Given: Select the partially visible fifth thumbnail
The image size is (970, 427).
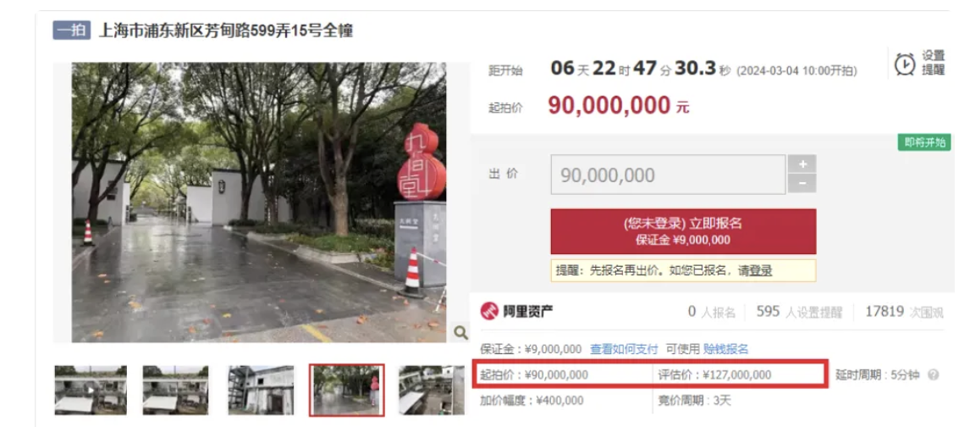Looking at the screenshot, I should click(x=431, y=390).
